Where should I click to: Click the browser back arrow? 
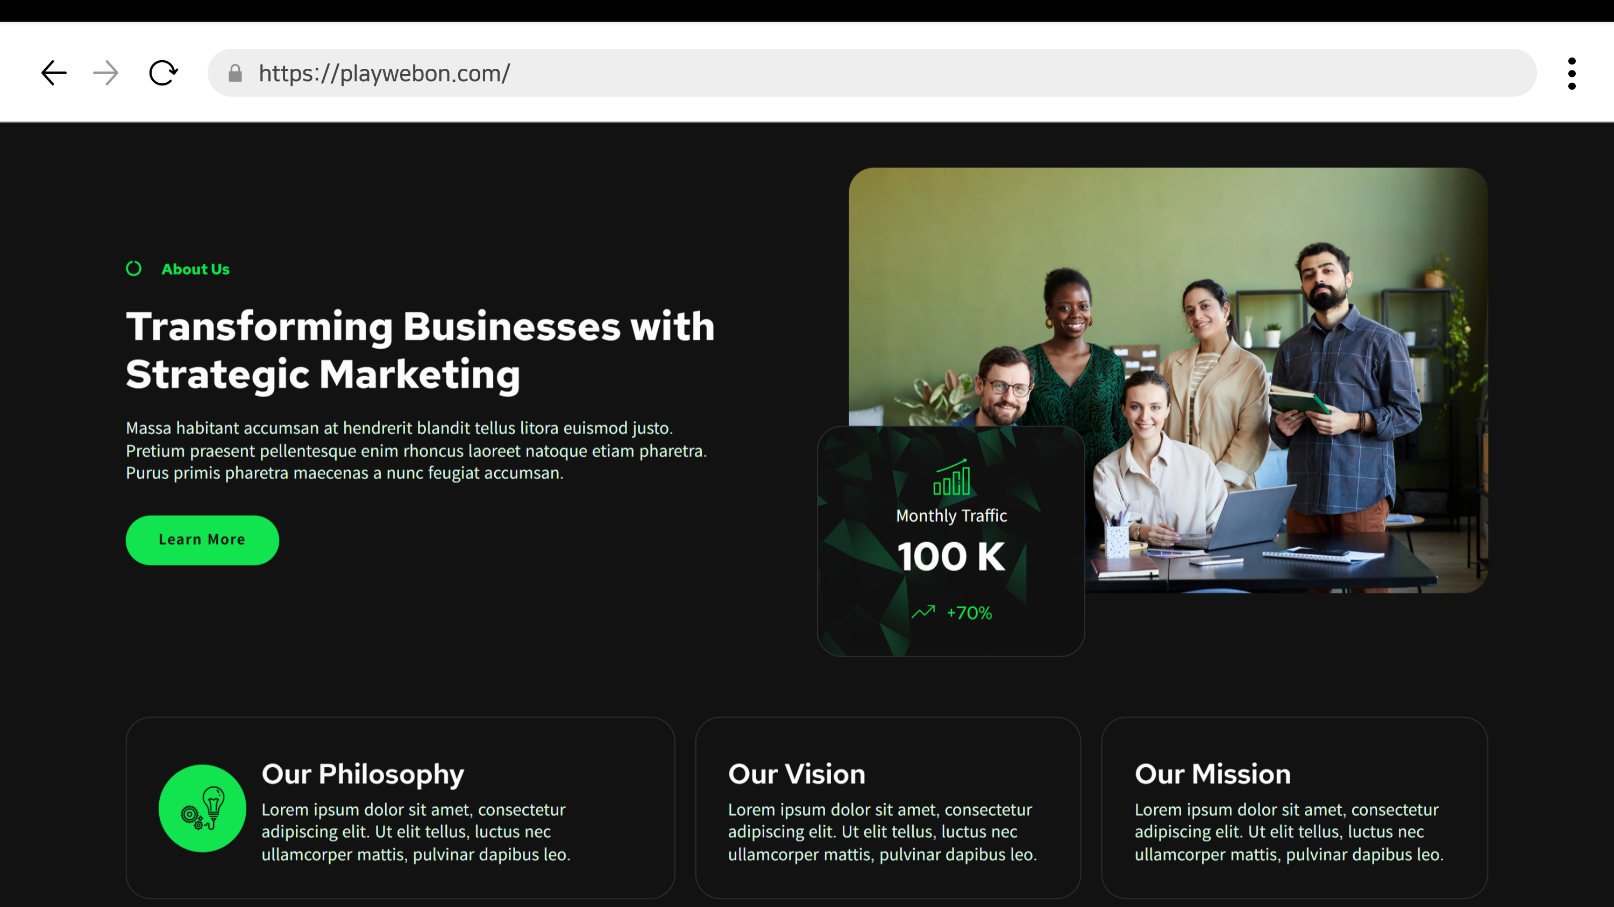[54, 73]
